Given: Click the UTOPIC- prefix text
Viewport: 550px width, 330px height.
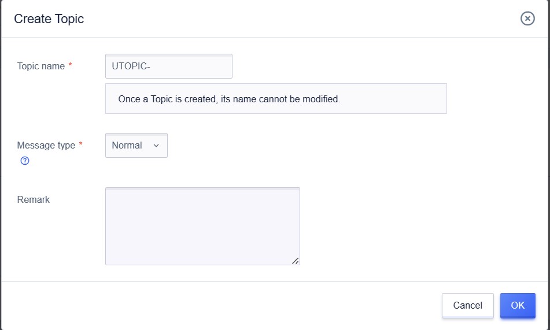Looking at the screenshot, I should [x=131, y=66].
